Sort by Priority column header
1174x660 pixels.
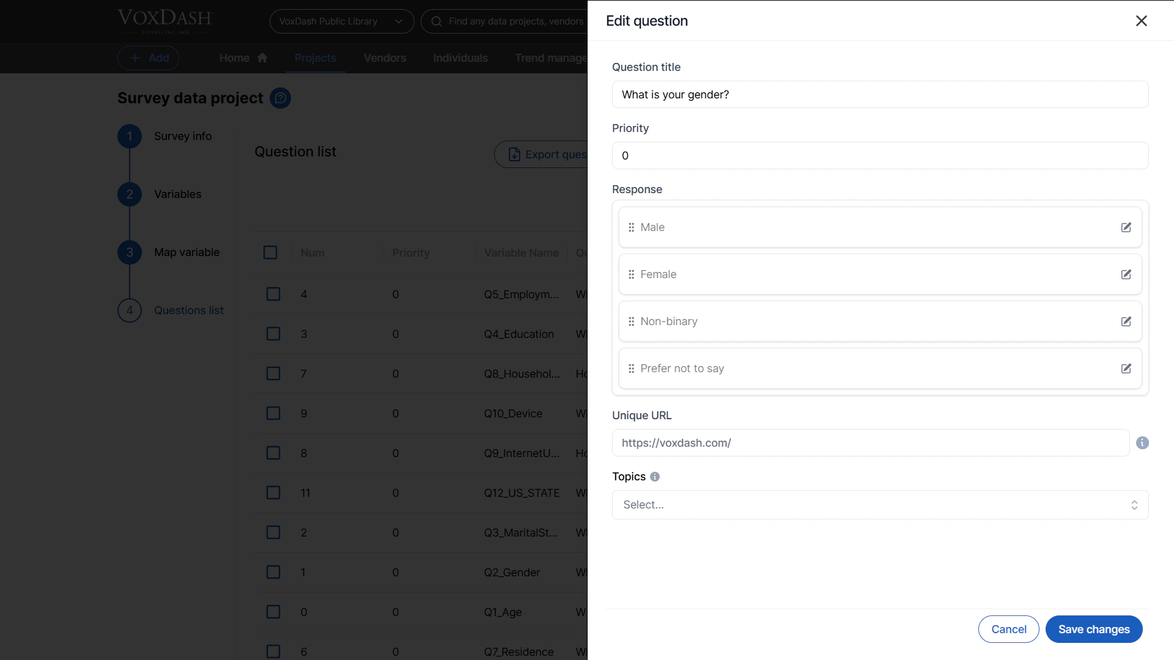(411, 253)
